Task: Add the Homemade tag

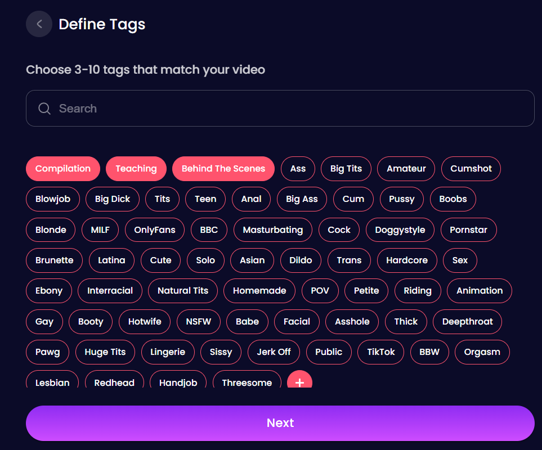Action: point(259,291)
